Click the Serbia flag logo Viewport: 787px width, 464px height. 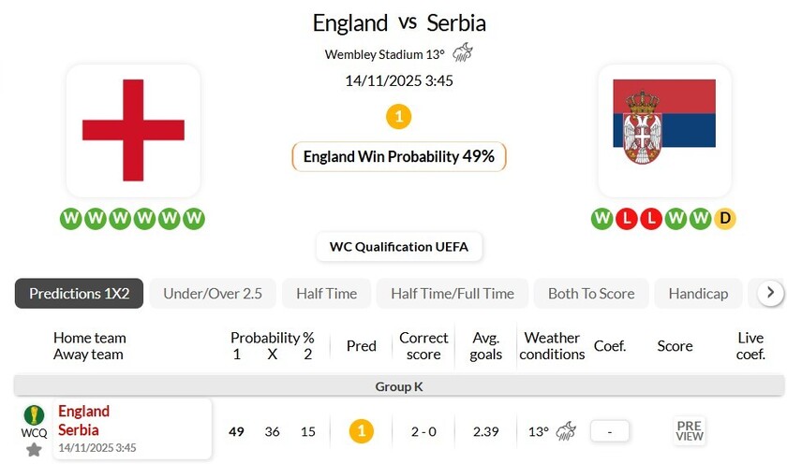(664, 130)
